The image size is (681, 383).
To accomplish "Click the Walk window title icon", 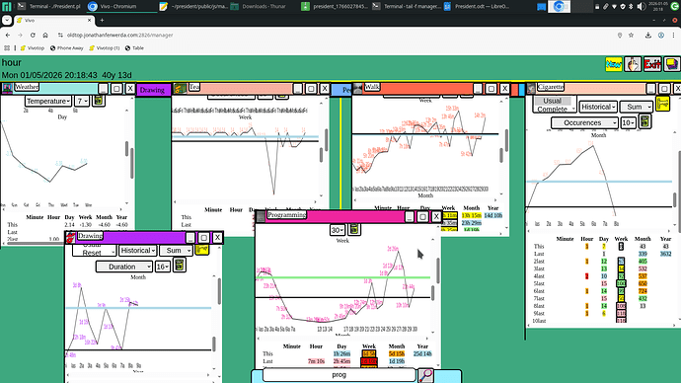I will tap(358, 88).
